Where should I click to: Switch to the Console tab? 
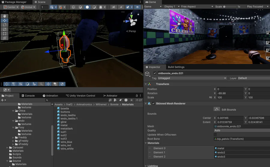pyautogui.click(x=28, y=96)
